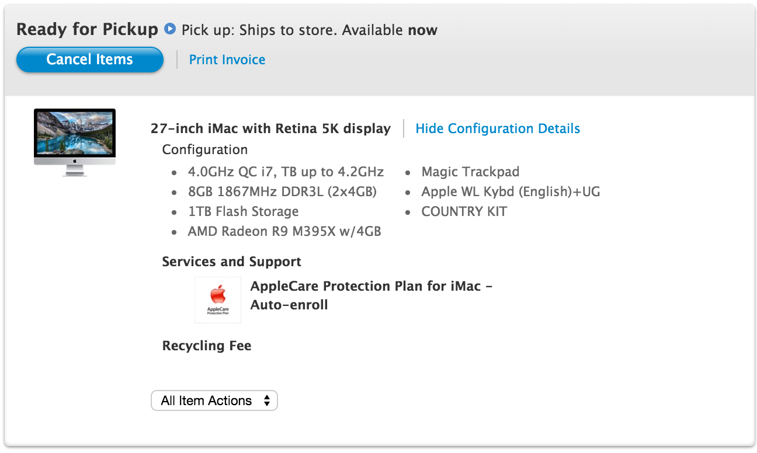The width and height of the screenshot is (757, 453).
Task: Click the COUNTRY KIT configuration item
Action: (464, 211)
